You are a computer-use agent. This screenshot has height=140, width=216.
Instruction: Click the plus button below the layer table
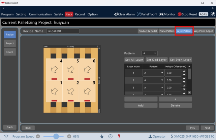(175, 99)
